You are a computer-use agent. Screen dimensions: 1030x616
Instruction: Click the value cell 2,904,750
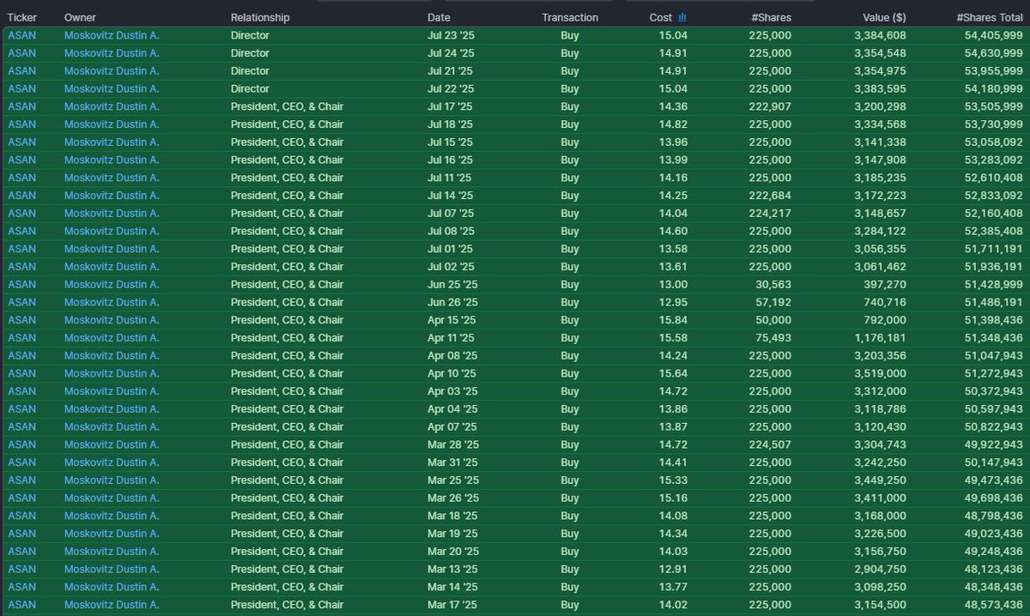[x=881, y=569]
